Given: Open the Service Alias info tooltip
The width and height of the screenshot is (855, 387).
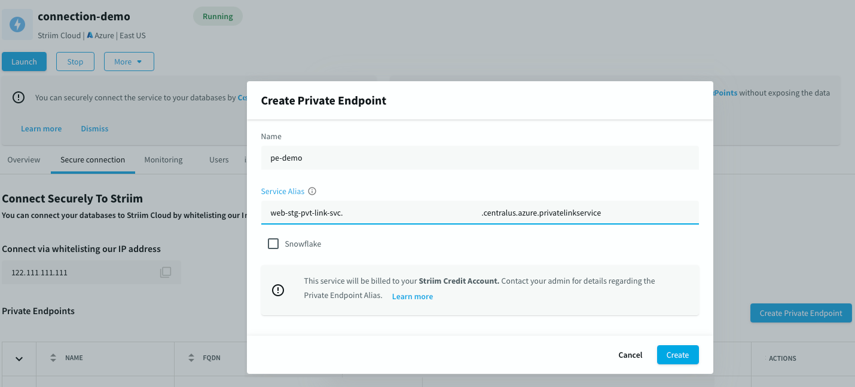Looking at the screenshot, I should [312, 191].
